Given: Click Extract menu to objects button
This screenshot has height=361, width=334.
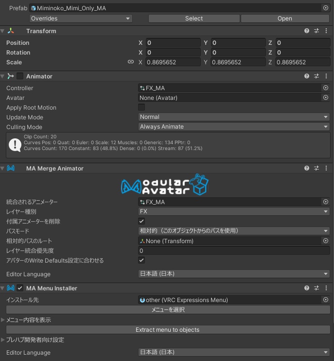Looking at the screenshot, I should [168, 330].
